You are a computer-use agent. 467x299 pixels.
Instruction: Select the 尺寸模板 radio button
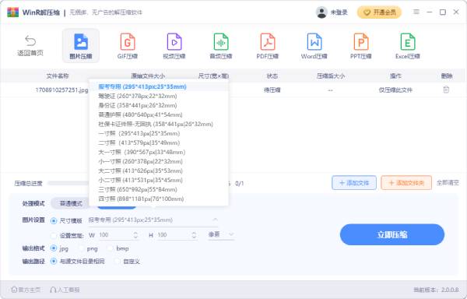(x=54, y=220)
